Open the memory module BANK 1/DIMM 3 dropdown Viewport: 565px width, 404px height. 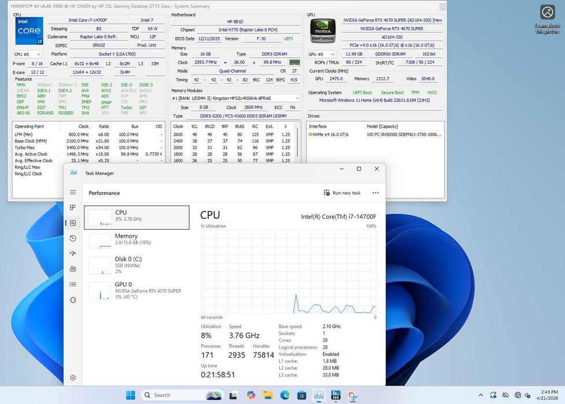point(235,98)
